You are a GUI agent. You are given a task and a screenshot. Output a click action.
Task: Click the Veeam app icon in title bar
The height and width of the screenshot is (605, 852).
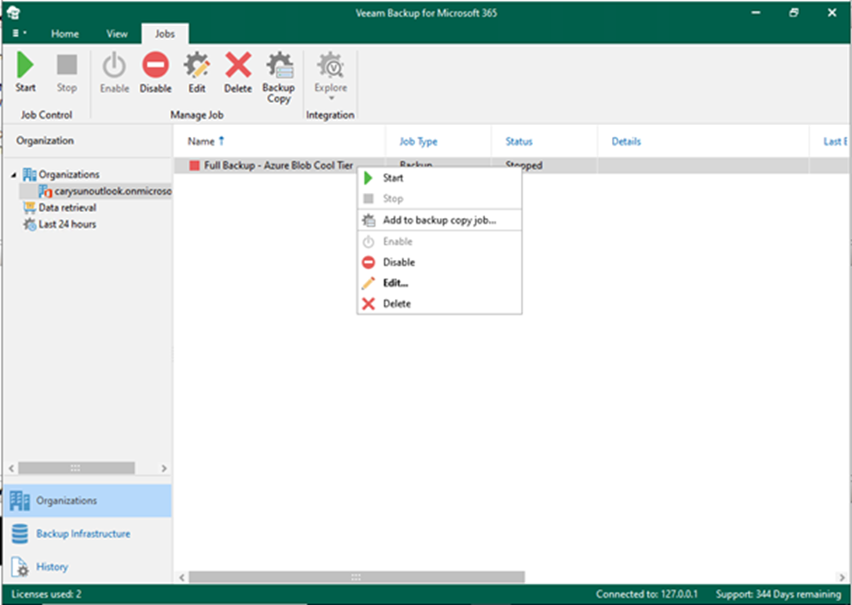(x=13, y=12)
